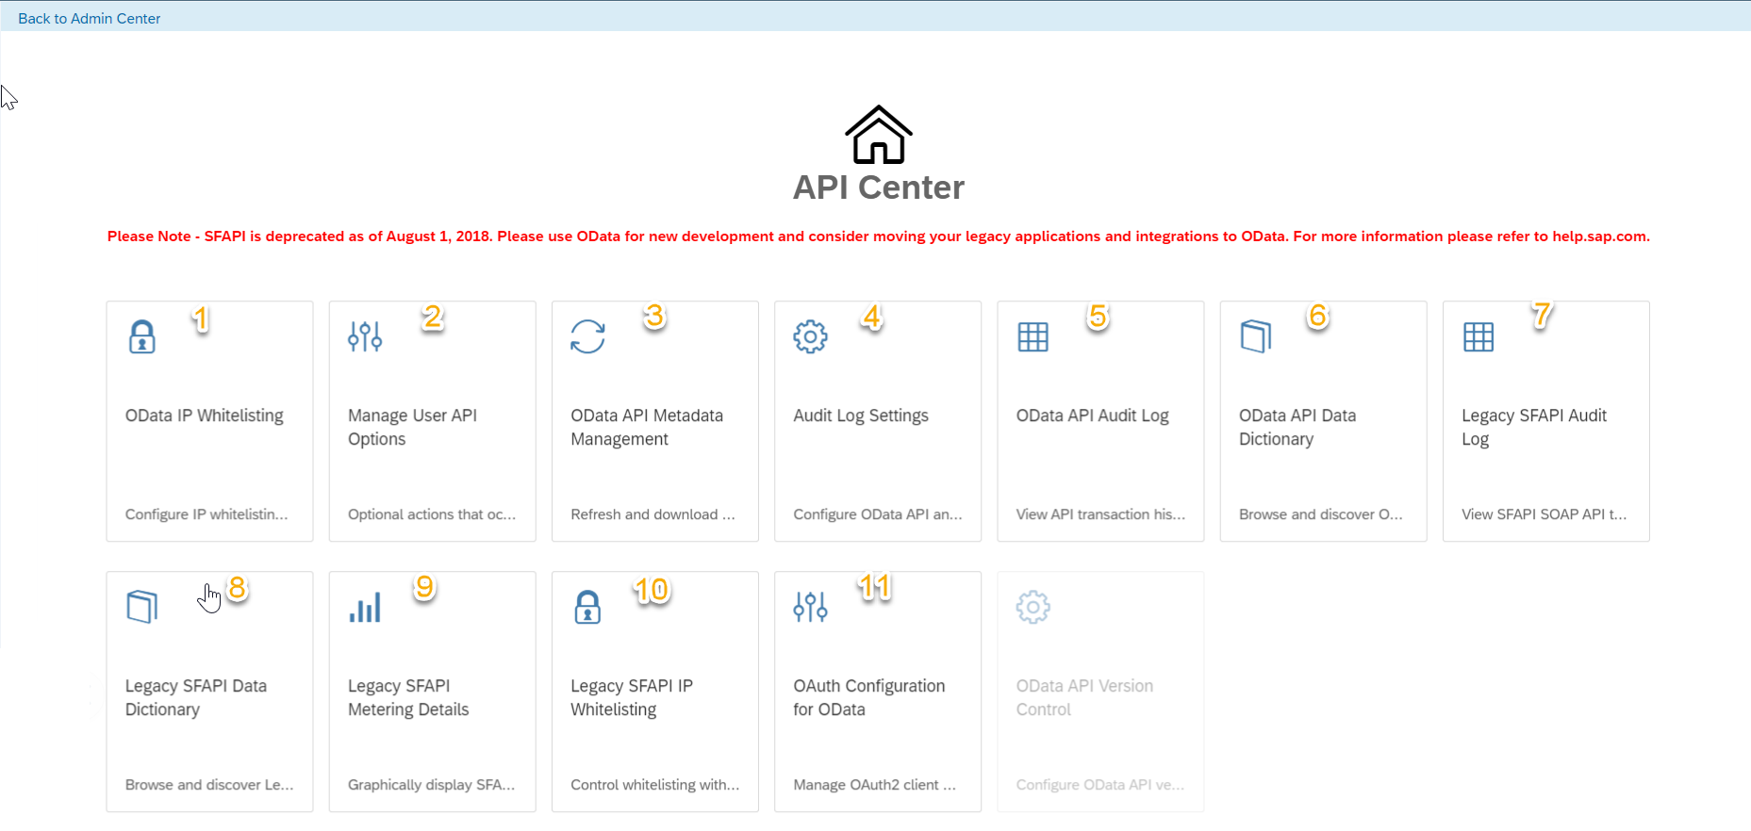Click the 'Graphically display SFA...' description

(431, 785)
